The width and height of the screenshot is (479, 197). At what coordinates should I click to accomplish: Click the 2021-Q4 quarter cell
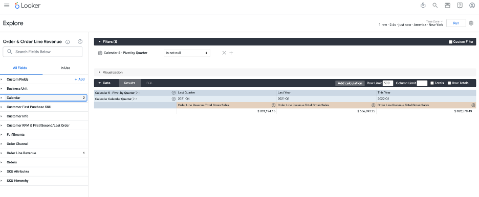pyautogui.click(x=226, y=99)
